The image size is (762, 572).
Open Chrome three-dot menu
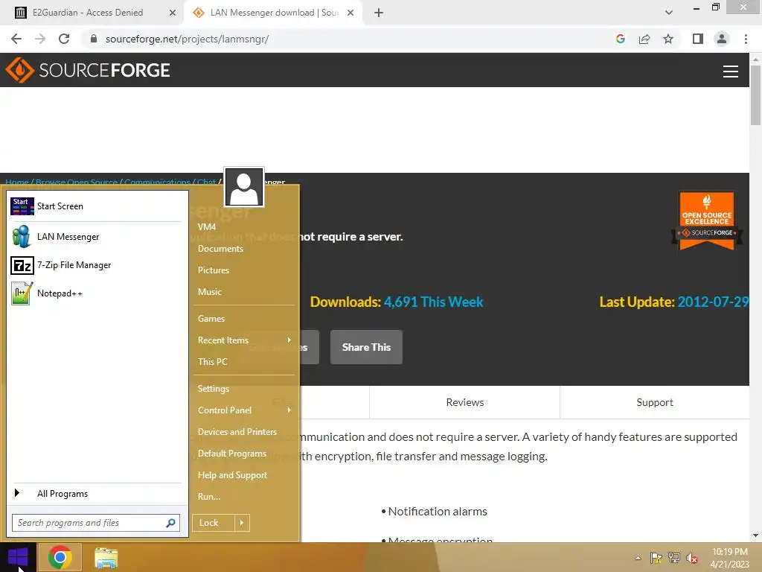746,39
